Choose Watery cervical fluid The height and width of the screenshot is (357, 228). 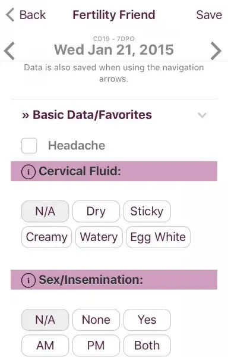[99, 237]
